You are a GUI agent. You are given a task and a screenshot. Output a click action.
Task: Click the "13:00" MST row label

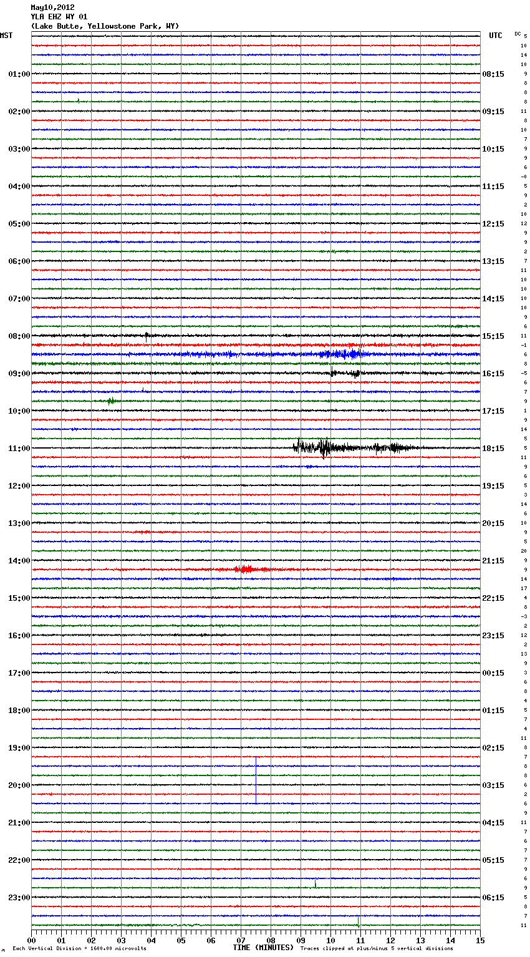tap(19, 523)
